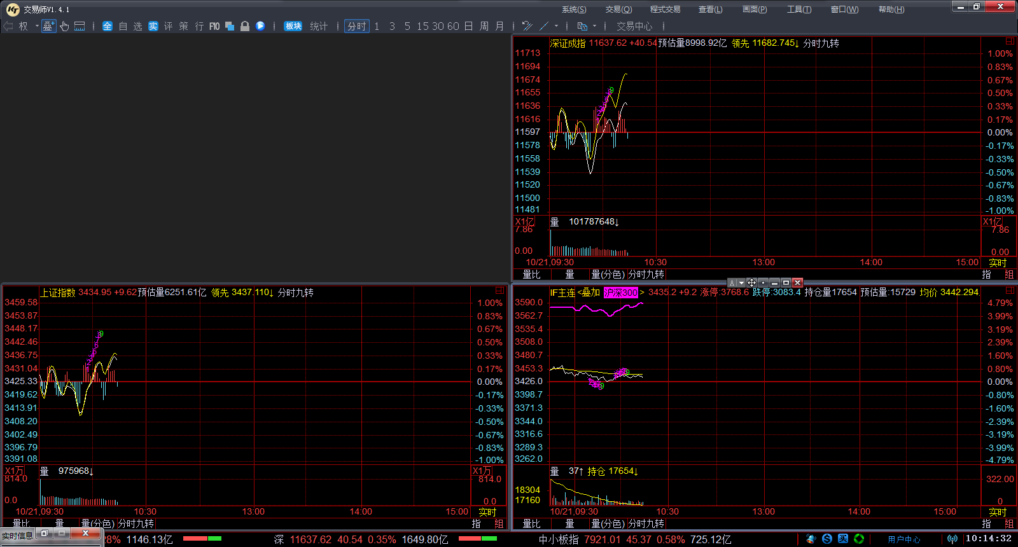The image size is (1018, 547).
Task: Select the 分时九转 tab under 上证指数 chart
Action: click(x=136, y=523)
